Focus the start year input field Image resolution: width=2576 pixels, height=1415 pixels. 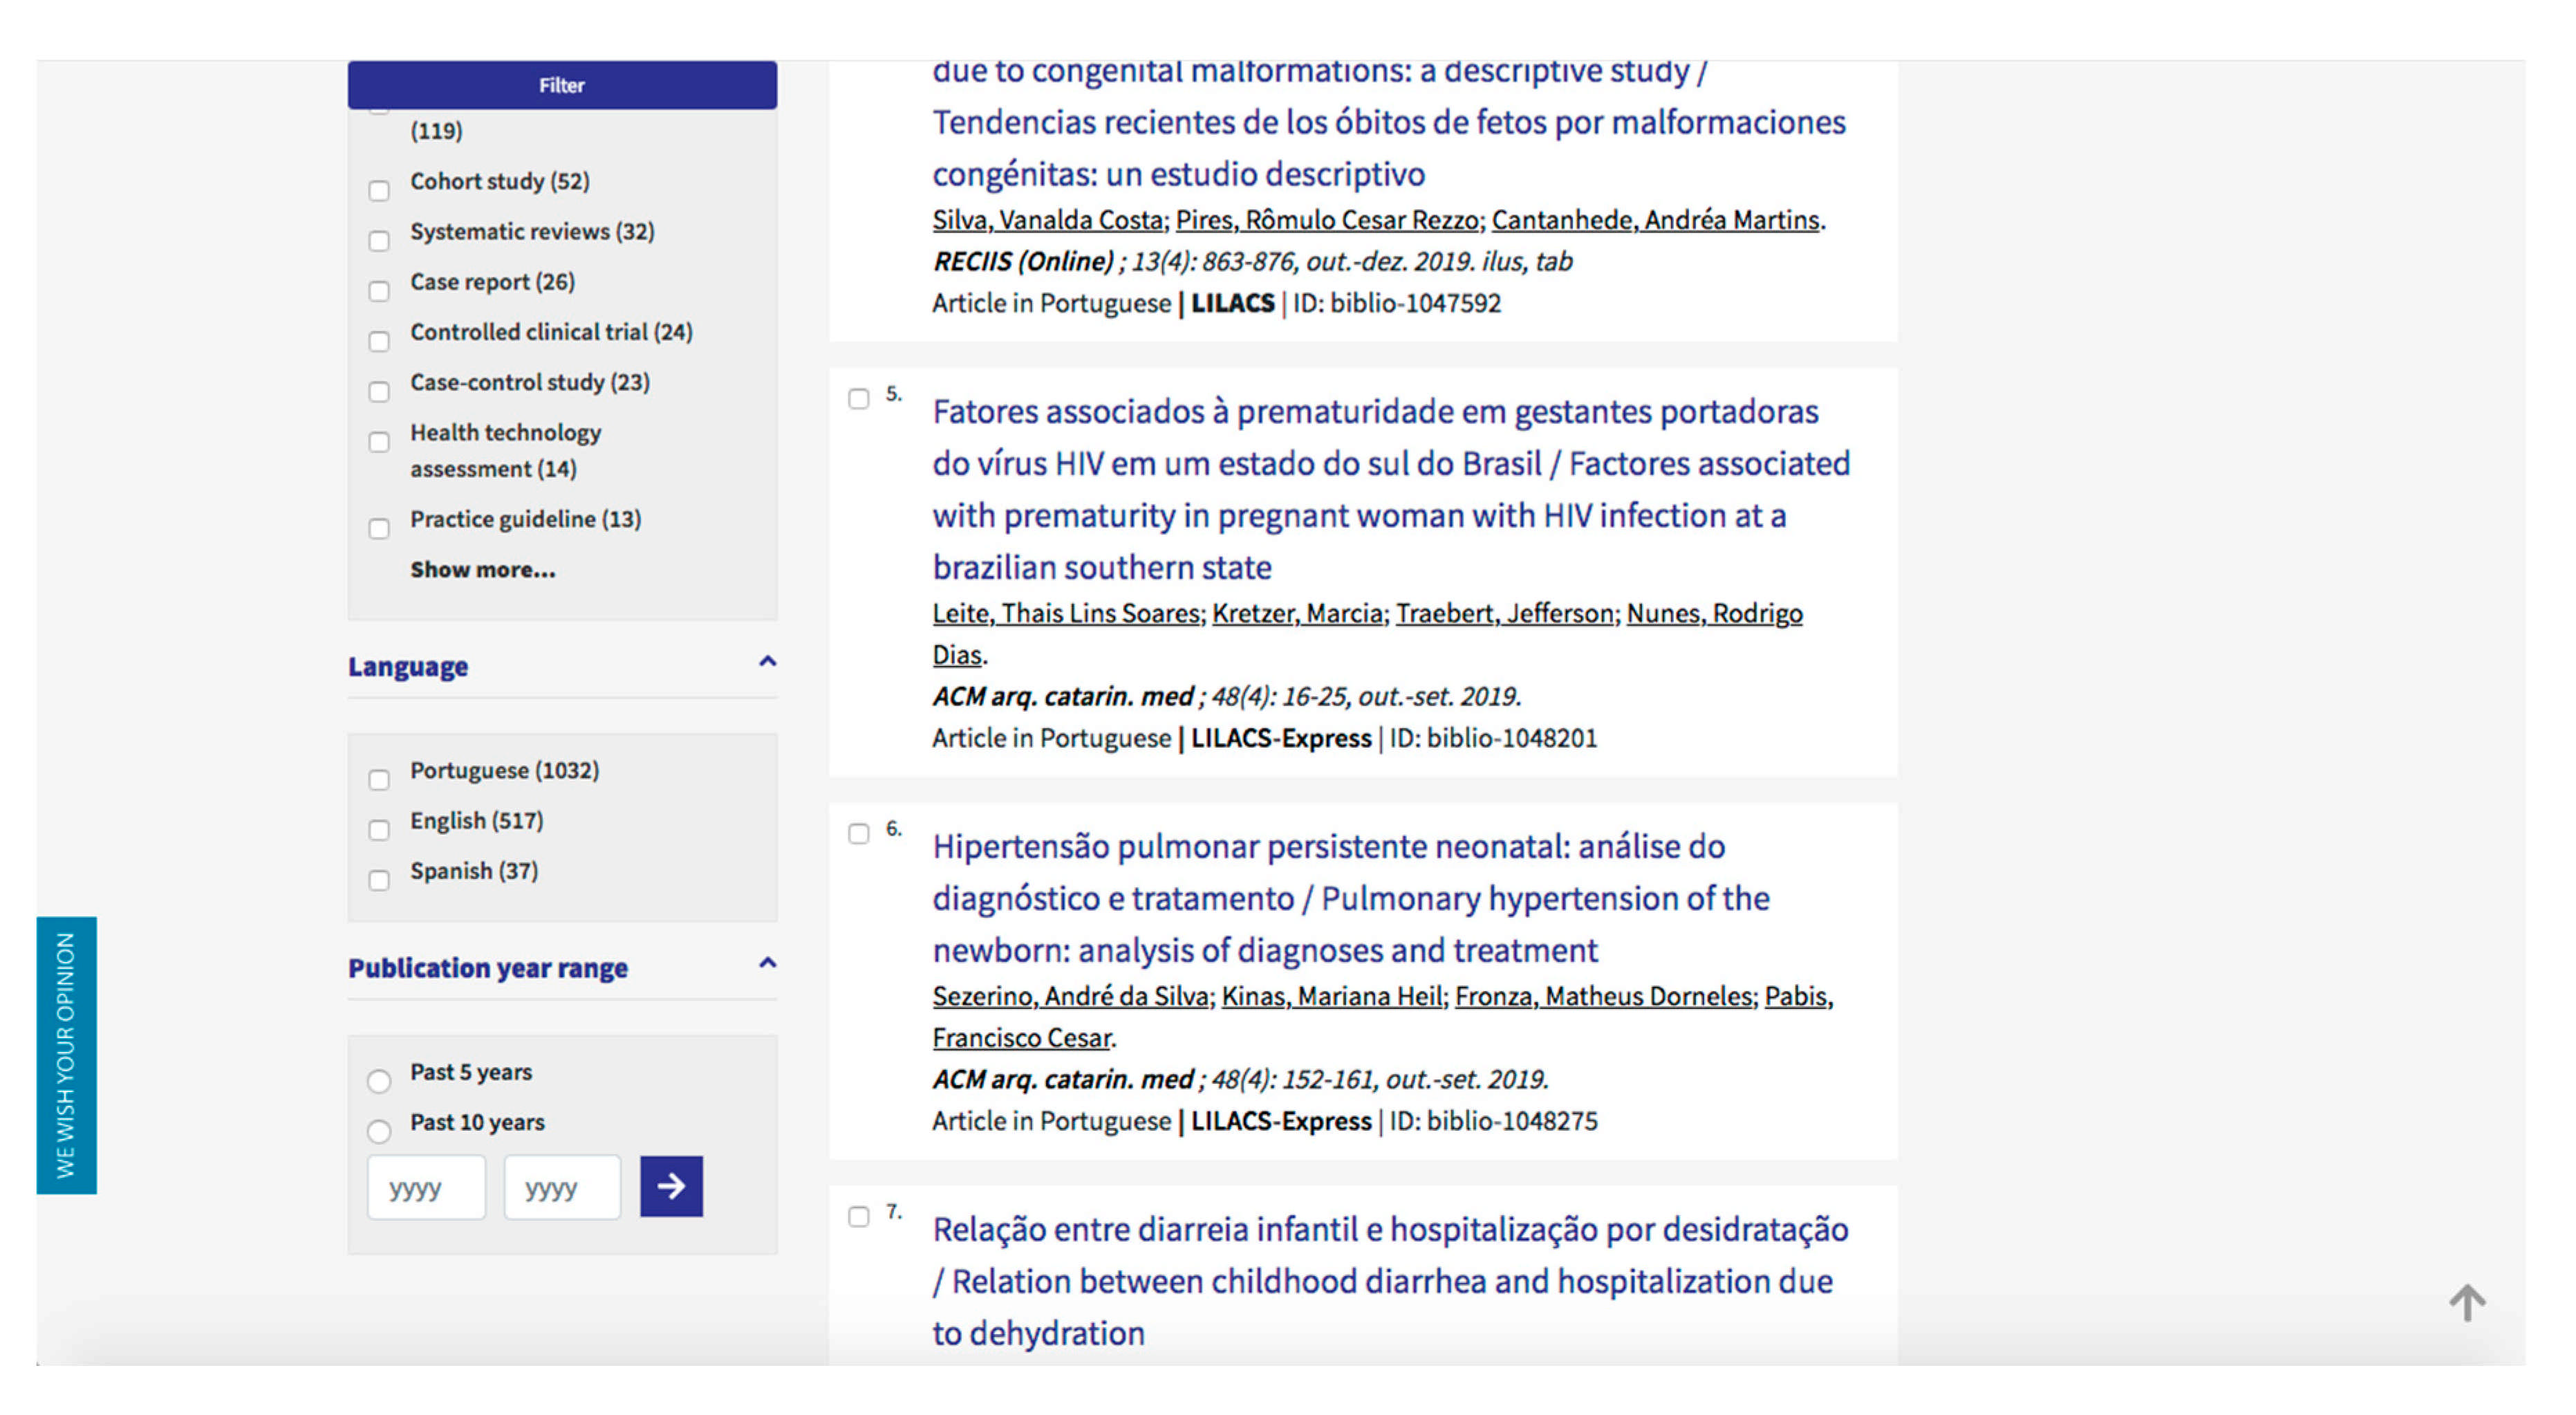(x=426, y=1187)
